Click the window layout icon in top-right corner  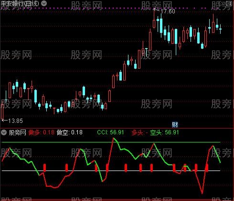(229, 3)
